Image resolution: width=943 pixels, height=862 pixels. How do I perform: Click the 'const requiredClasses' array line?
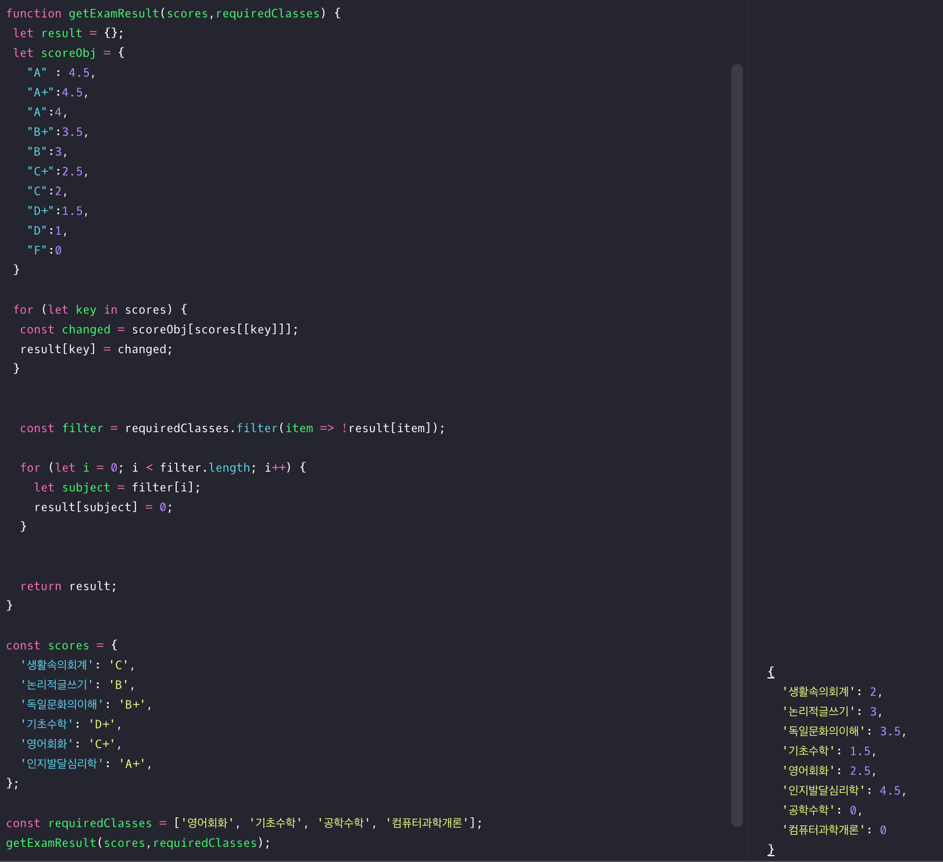point(244,823)
